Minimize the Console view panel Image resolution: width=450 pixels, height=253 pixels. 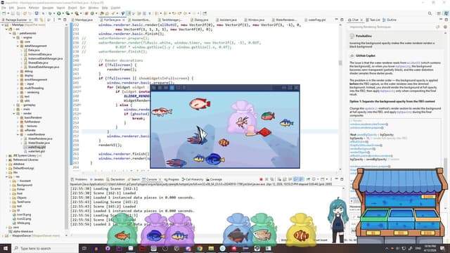[336, 179]
